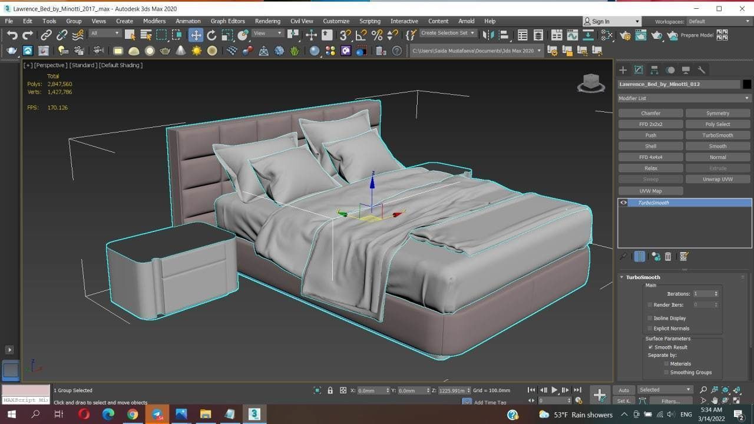Activate the Select and Scale tool
Image resolution: width=754 pixels, height=424 pixels.
click(x=227, y=35)
